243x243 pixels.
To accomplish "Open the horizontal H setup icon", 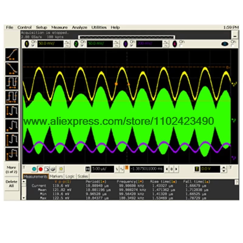I will pos(87,169).
